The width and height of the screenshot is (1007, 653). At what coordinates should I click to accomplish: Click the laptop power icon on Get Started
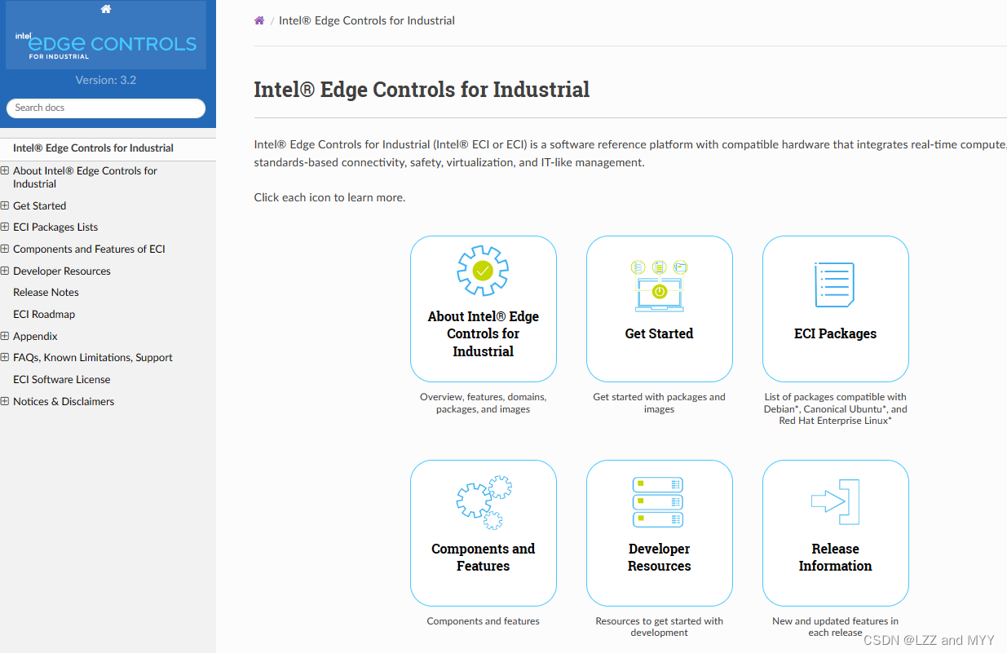659,285
